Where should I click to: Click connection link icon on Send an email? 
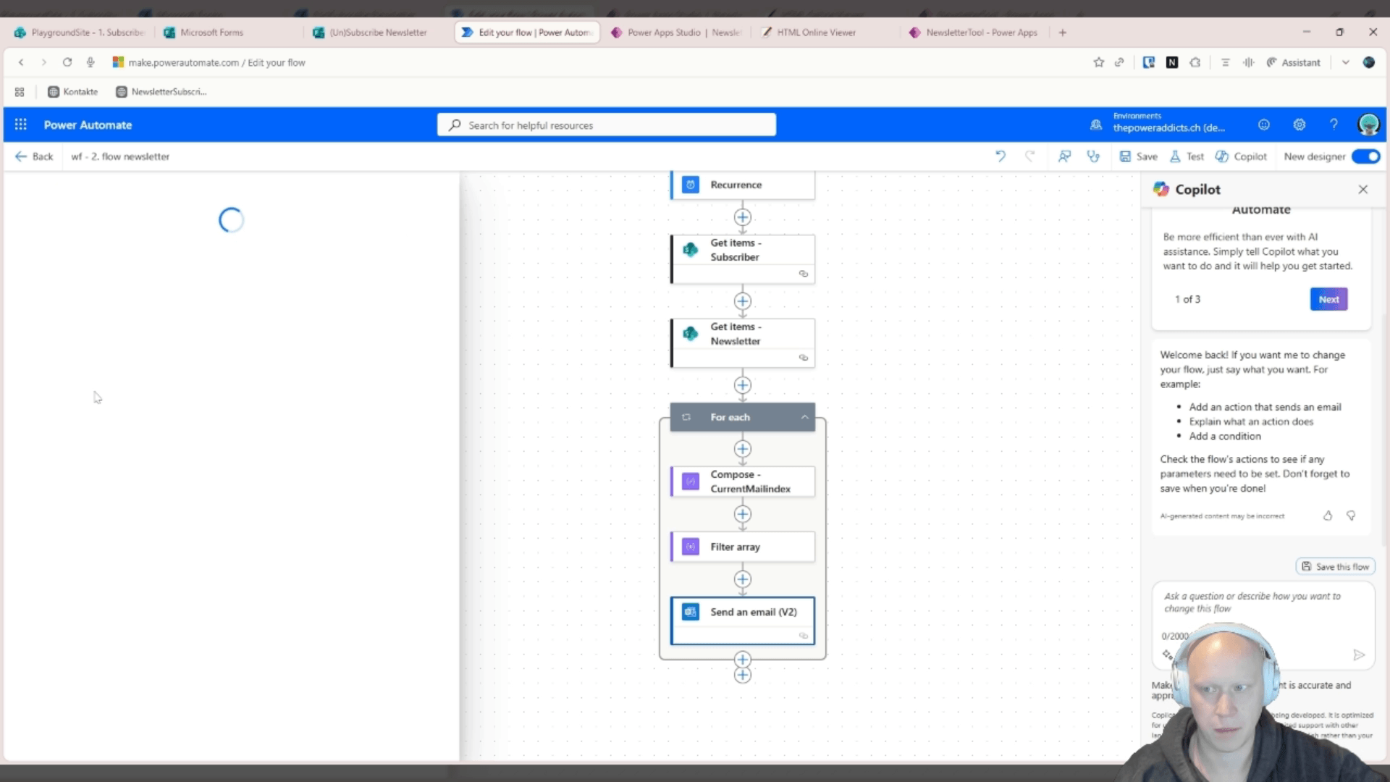point(803,636)
